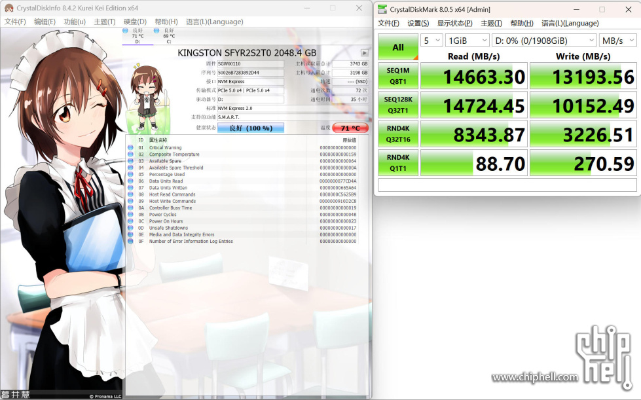
Task: Click the next disk arrow icon
Action: click(x=364, y=53)
